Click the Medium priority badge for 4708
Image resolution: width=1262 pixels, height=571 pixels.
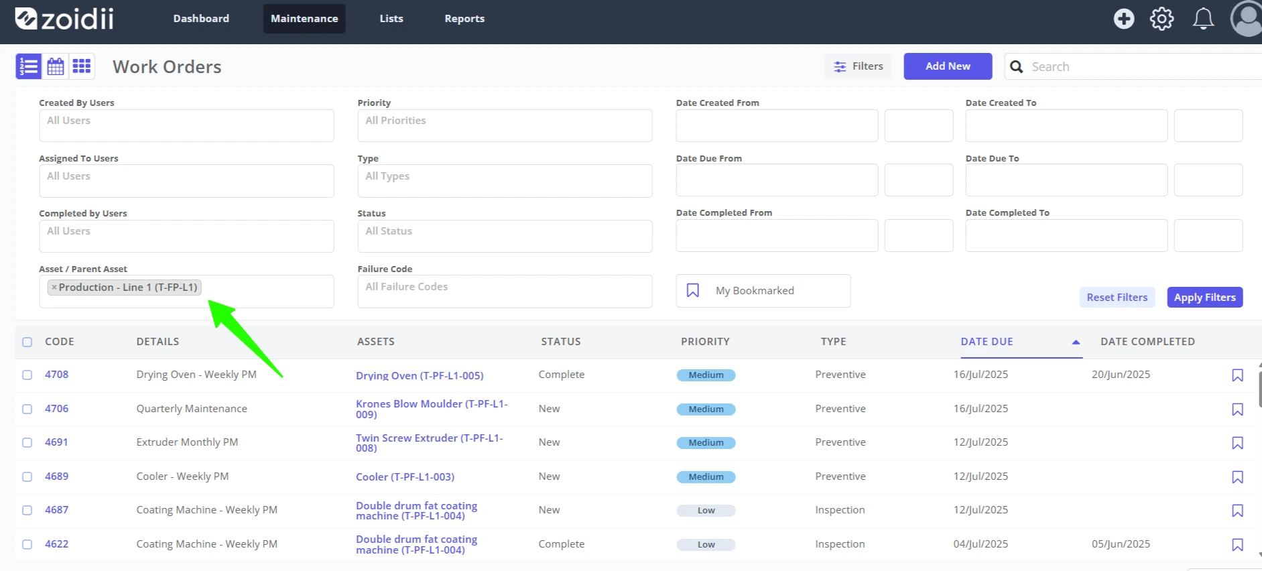(x=706, y=375)
